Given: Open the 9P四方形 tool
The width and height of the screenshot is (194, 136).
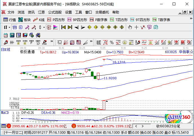Looking at the screenshot, I should point(77,20).
